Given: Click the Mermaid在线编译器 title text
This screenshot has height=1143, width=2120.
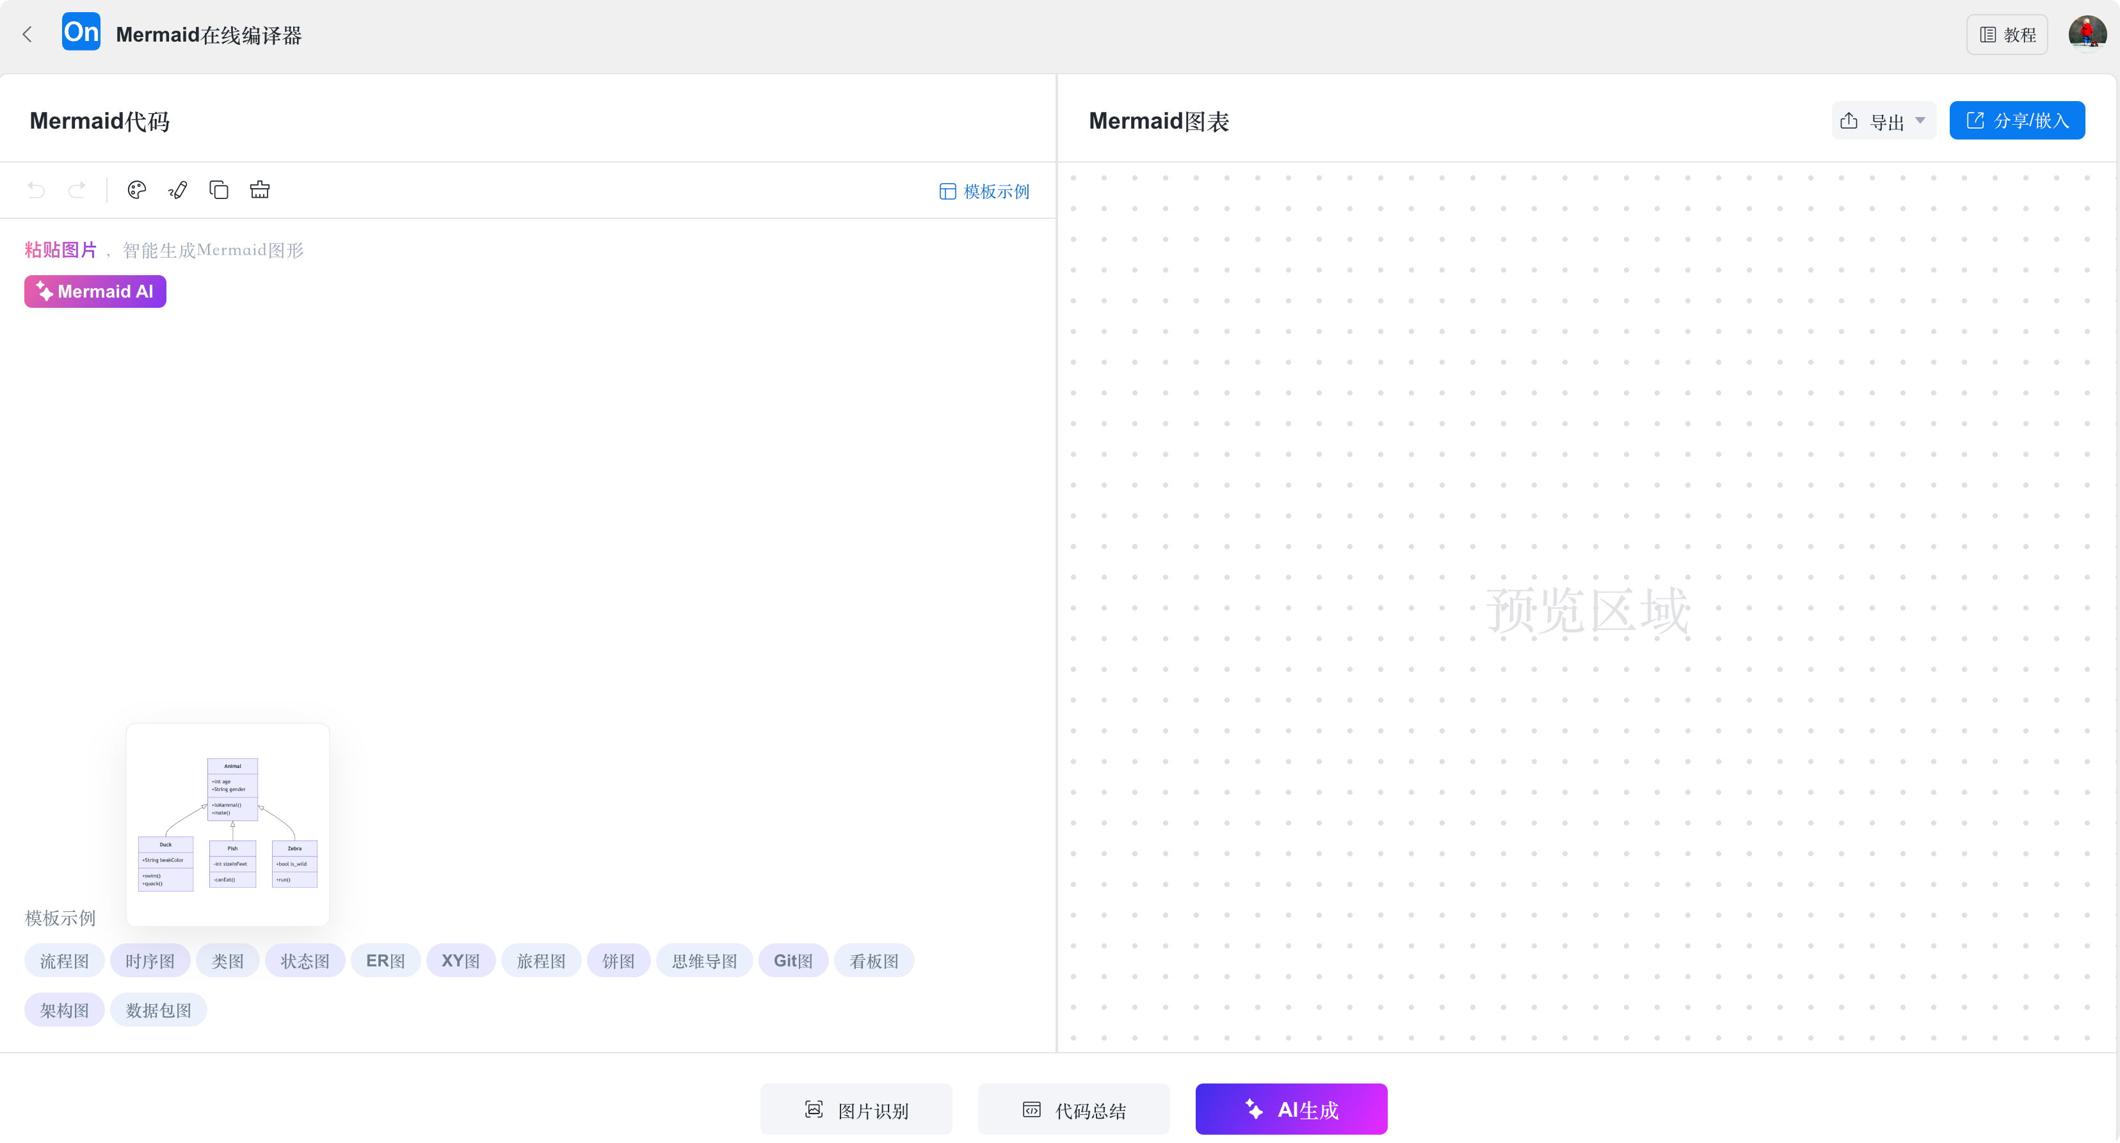Looking at the screenshot, I should tap(209, 35).
